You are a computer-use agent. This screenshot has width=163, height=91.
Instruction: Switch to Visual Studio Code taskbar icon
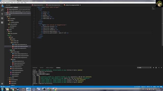28,89
